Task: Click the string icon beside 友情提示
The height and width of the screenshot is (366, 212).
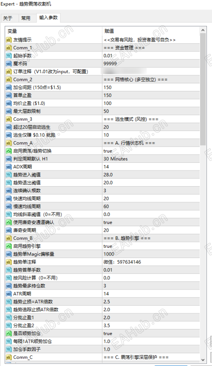Action: click(x=8, y=40)
